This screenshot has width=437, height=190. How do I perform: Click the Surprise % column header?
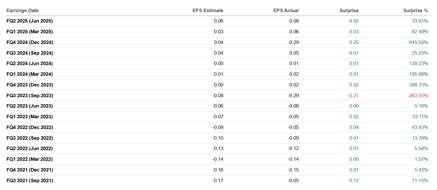(x=415, y=10)
